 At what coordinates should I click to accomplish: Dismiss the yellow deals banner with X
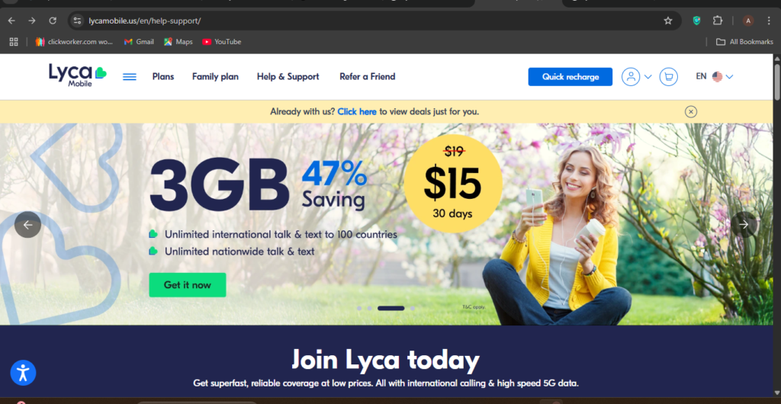[x=691, y=111]
